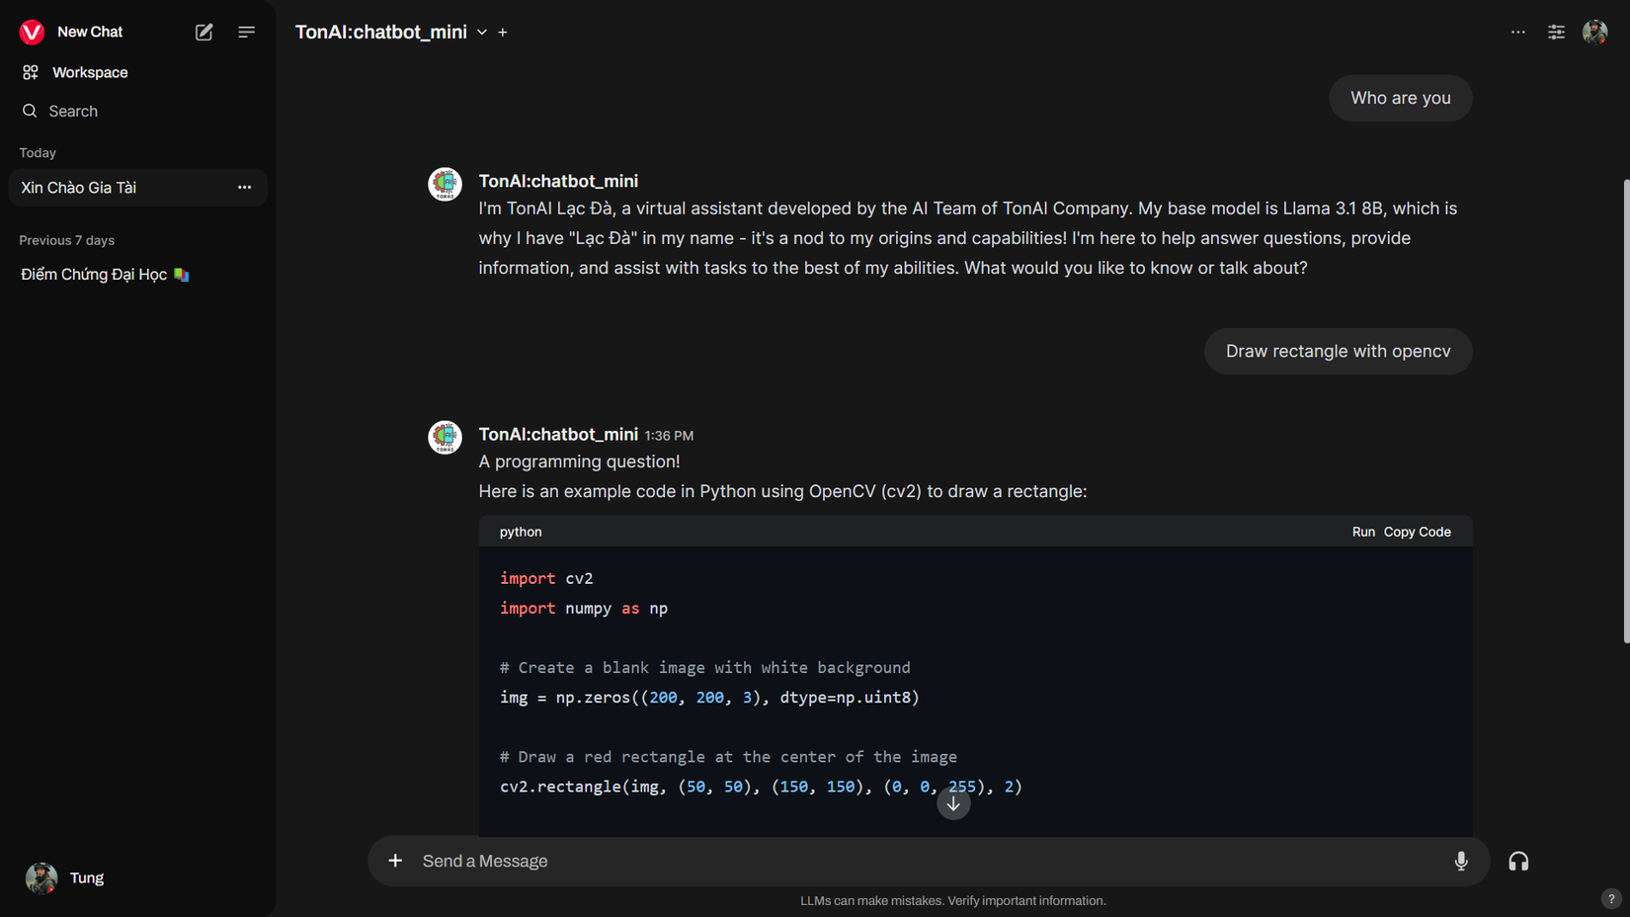Start voice input with the microphone icon

tap(1461, 861)
